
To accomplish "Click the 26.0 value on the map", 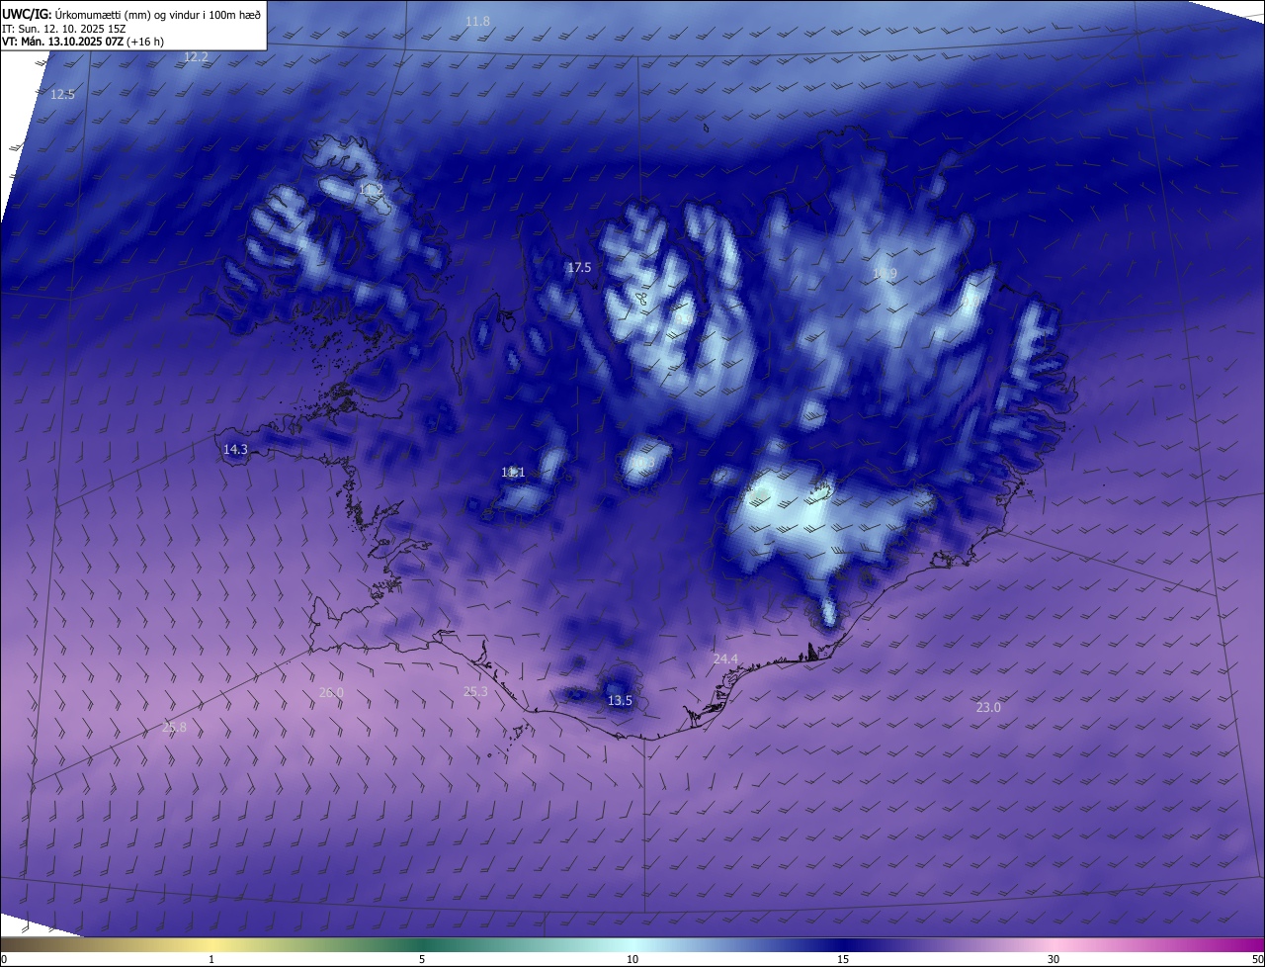I will [x=331, y=693].
